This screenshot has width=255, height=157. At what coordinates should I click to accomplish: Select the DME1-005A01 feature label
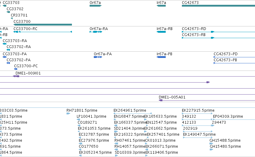point(172,97)
